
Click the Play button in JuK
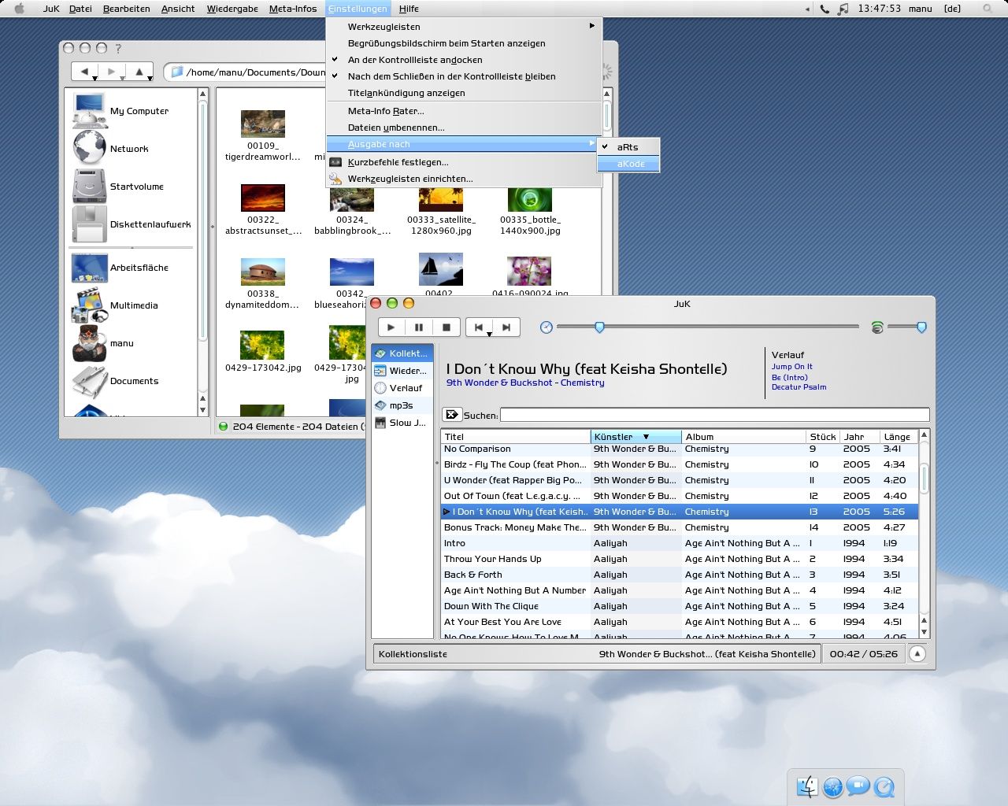pos(391,327)
